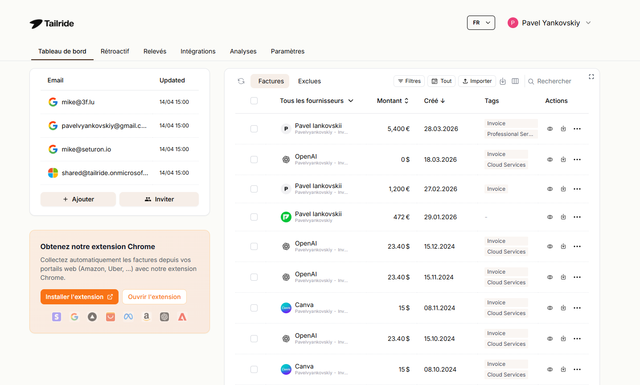Viewport: 640px width, 385px height.
Task: Download the OpenAI invoice dated 18.03.2026
Action: [x=563, y=159]
